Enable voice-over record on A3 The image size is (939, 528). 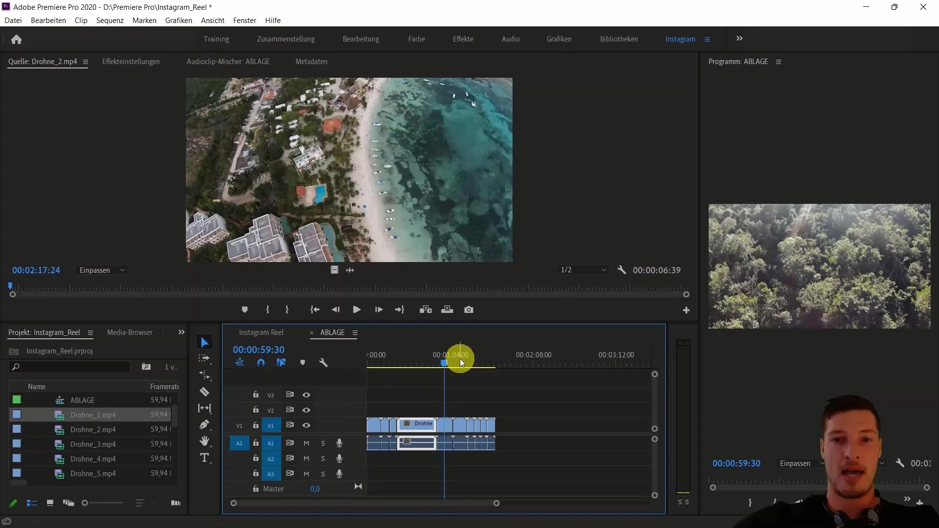coord(339,474)
